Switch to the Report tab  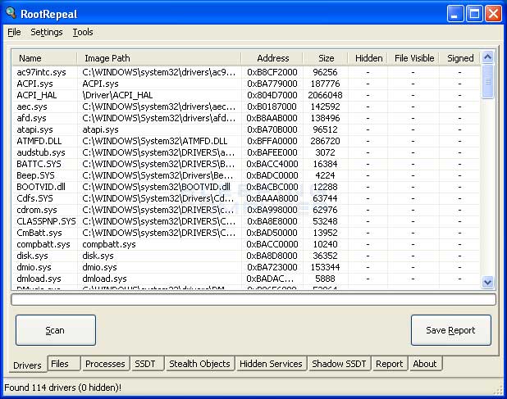pyautogui.click(x=390, y=364)
